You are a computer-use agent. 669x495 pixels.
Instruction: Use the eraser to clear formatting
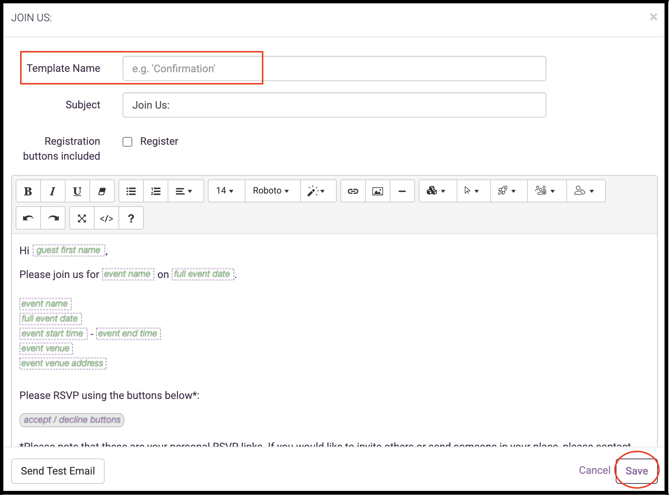[x=102, y=191]
